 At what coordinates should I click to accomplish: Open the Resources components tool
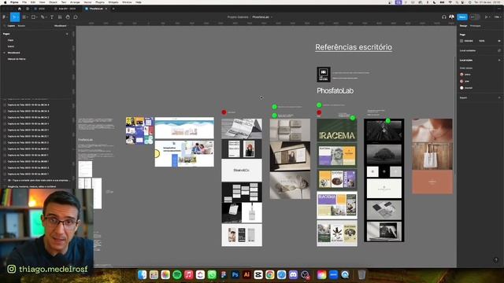click(60, 17)
